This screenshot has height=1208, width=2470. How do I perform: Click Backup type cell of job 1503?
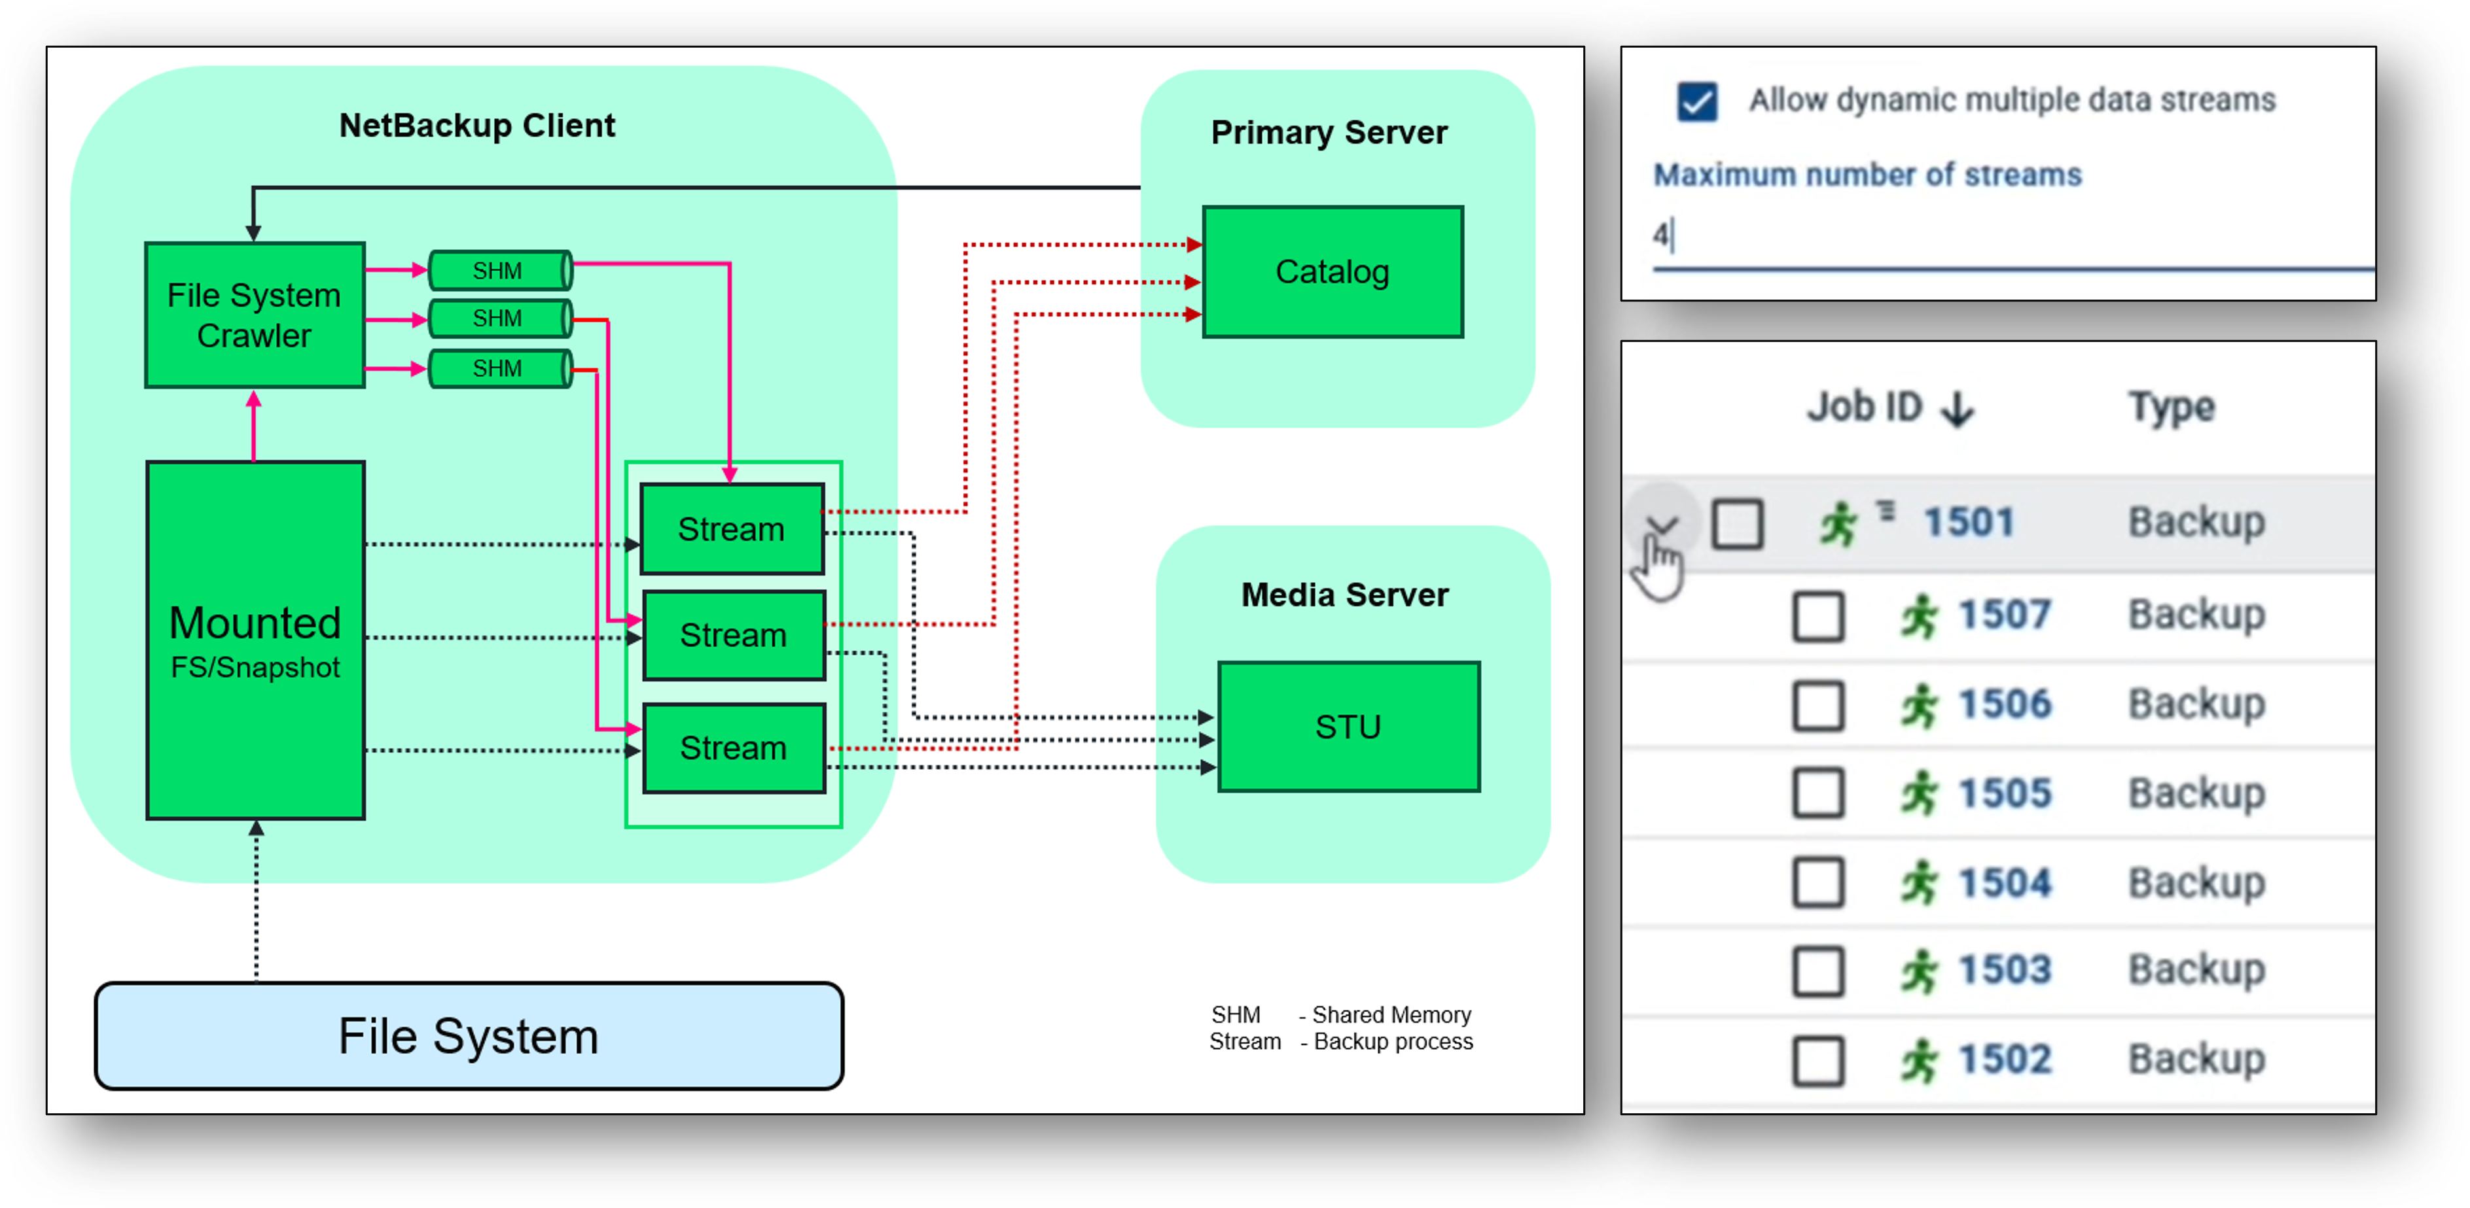click(x=2196, y=971)
